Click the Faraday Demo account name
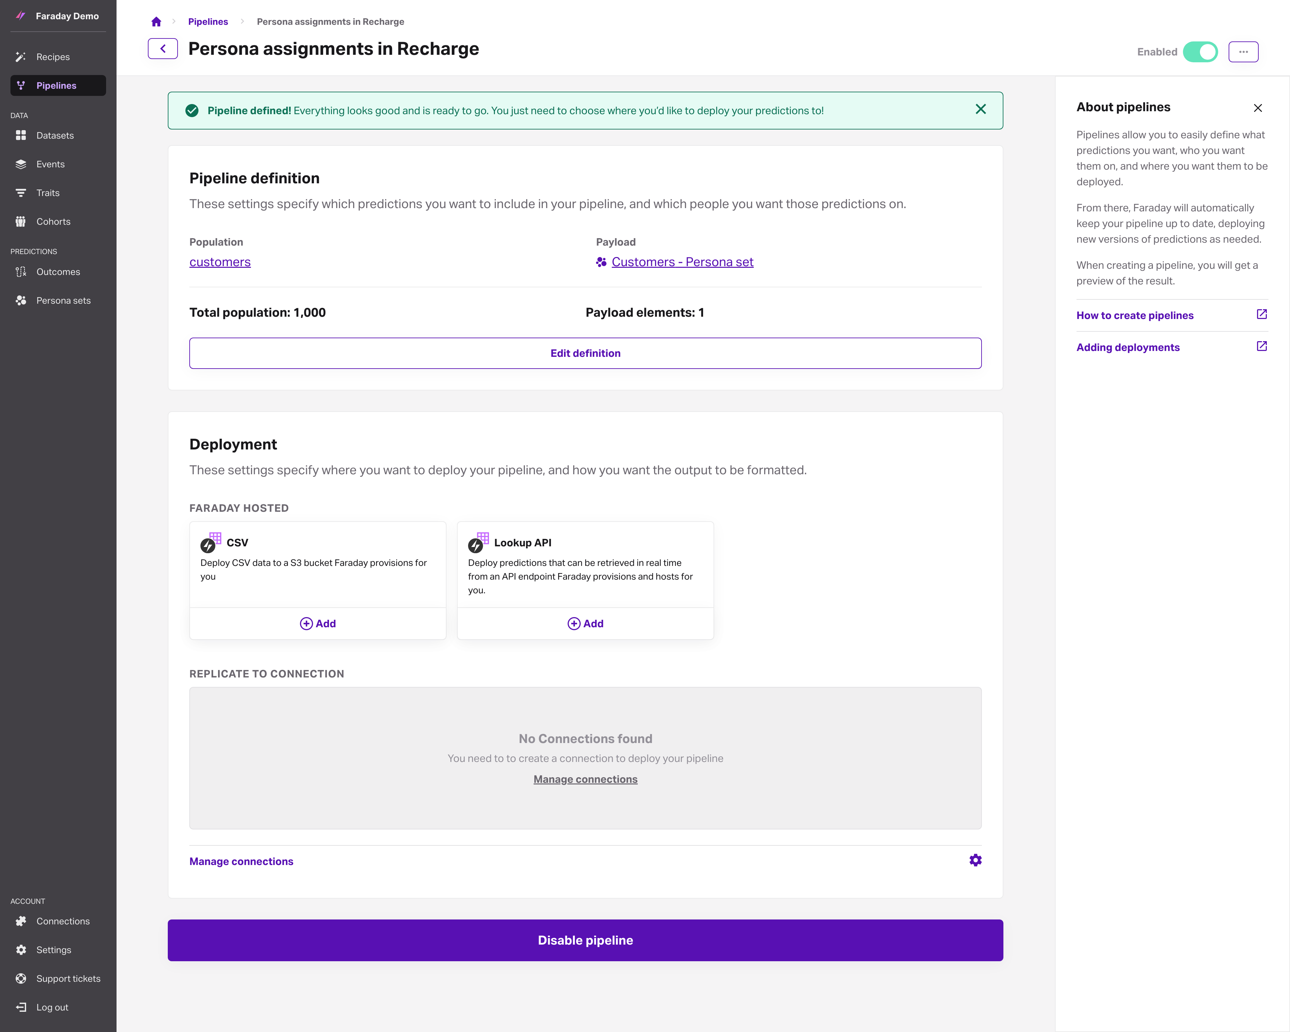 (67, 16)
